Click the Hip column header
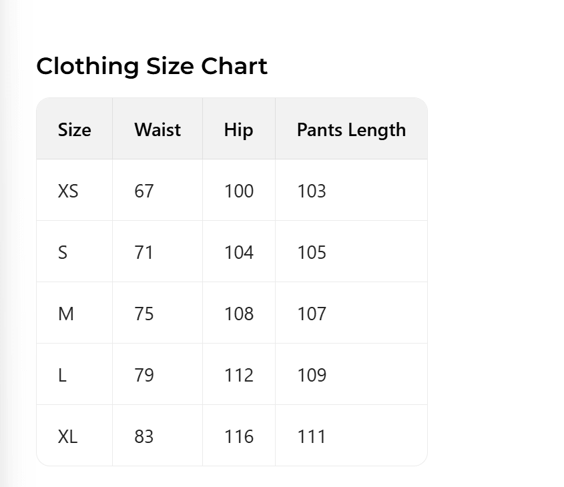 [x=238, y=129]
